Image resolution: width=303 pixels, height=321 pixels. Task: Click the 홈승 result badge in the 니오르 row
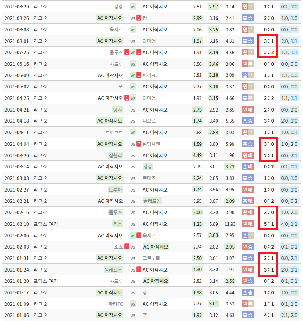tap(247, 121)
